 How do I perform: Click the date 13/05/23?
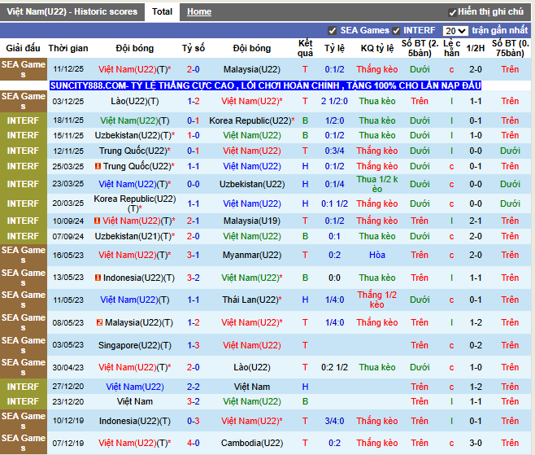tap(68, 278)
